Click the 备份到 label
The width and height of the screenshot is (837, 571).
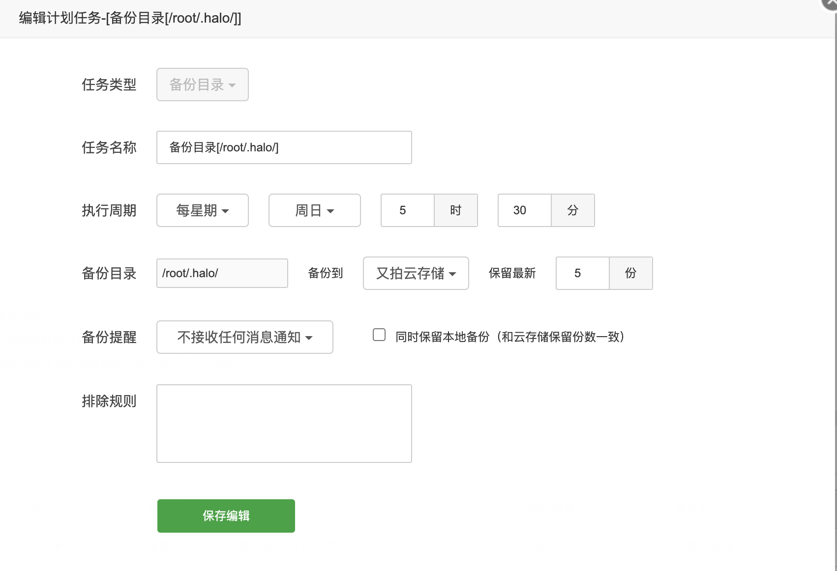tap(325, 273)
